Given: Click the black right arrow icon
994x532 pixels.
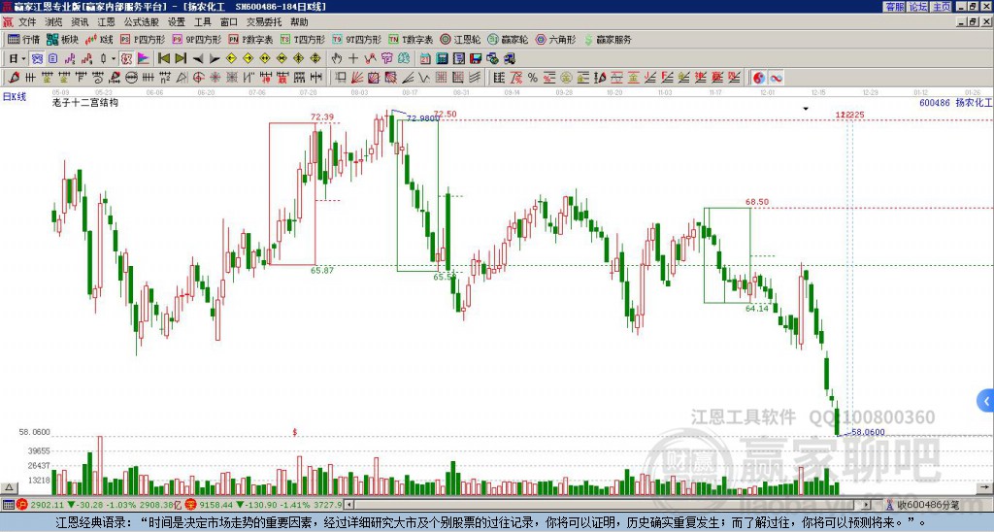Looking at the screenshot, I should tap(215, 58).
